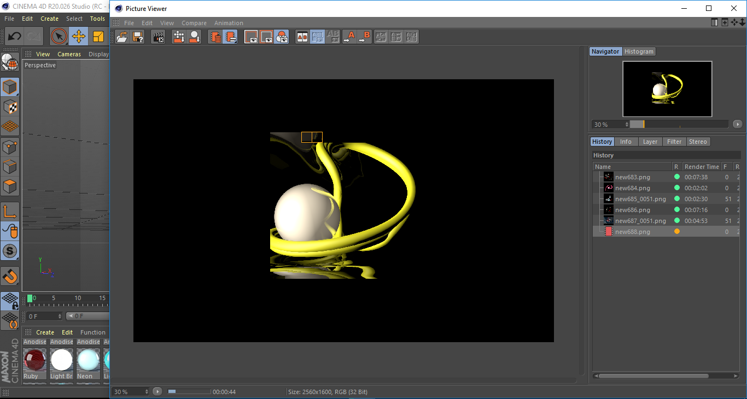Toggle multi-pass color circles display icon
The image size is (747, 399).
point(282,37)
